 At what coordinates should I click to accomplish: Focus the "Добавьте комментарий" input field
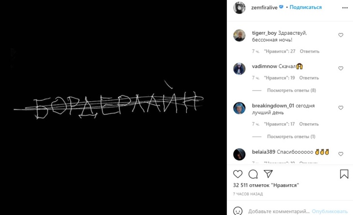pyautogui.click(x=279, y=212)
